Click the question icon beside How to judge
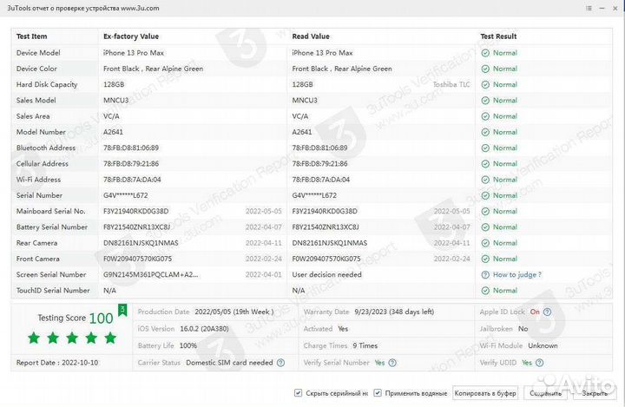 tap(485, 274)
